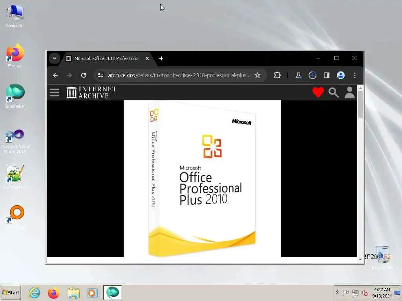Bookmark this page with the star
This screenshot has height=301, width=402.
pos(258,75)
